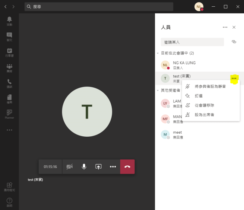The width and height of the screenshot is (244, 210).
Task: Click the share screen icon in call bar
Action: 98,167
